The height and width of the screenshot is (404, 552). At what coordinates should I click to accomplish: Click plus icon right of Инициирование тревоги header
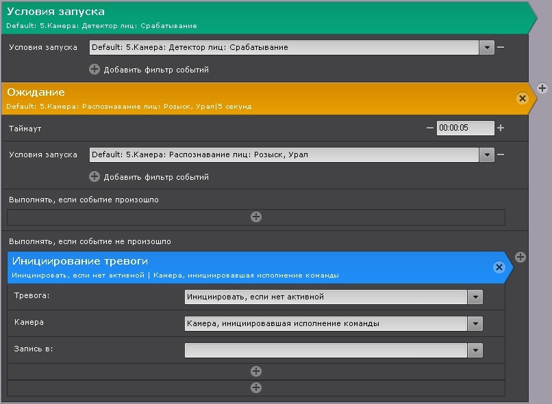[x=520, y=257]
